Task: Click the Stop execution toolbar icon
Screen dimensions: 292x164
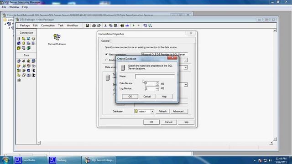Action: pos(139,26)
